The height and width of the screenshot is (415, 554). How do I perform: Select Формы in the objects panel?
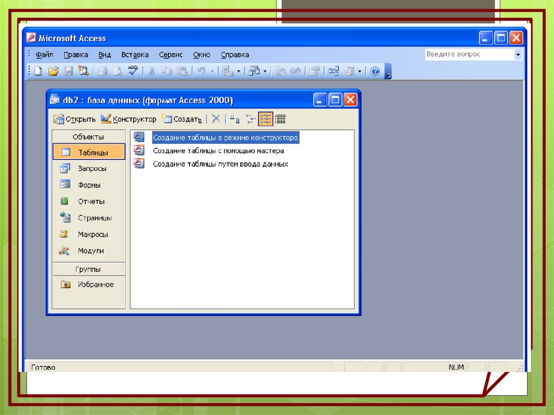89,185
